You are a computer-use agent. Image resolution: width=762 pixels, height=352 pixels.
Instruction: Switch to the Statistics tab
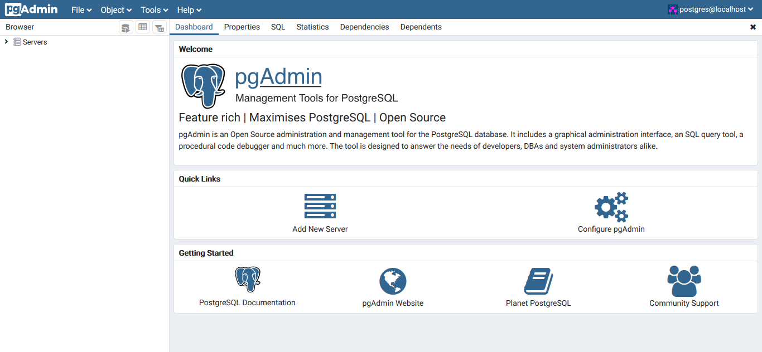[312, 27]
